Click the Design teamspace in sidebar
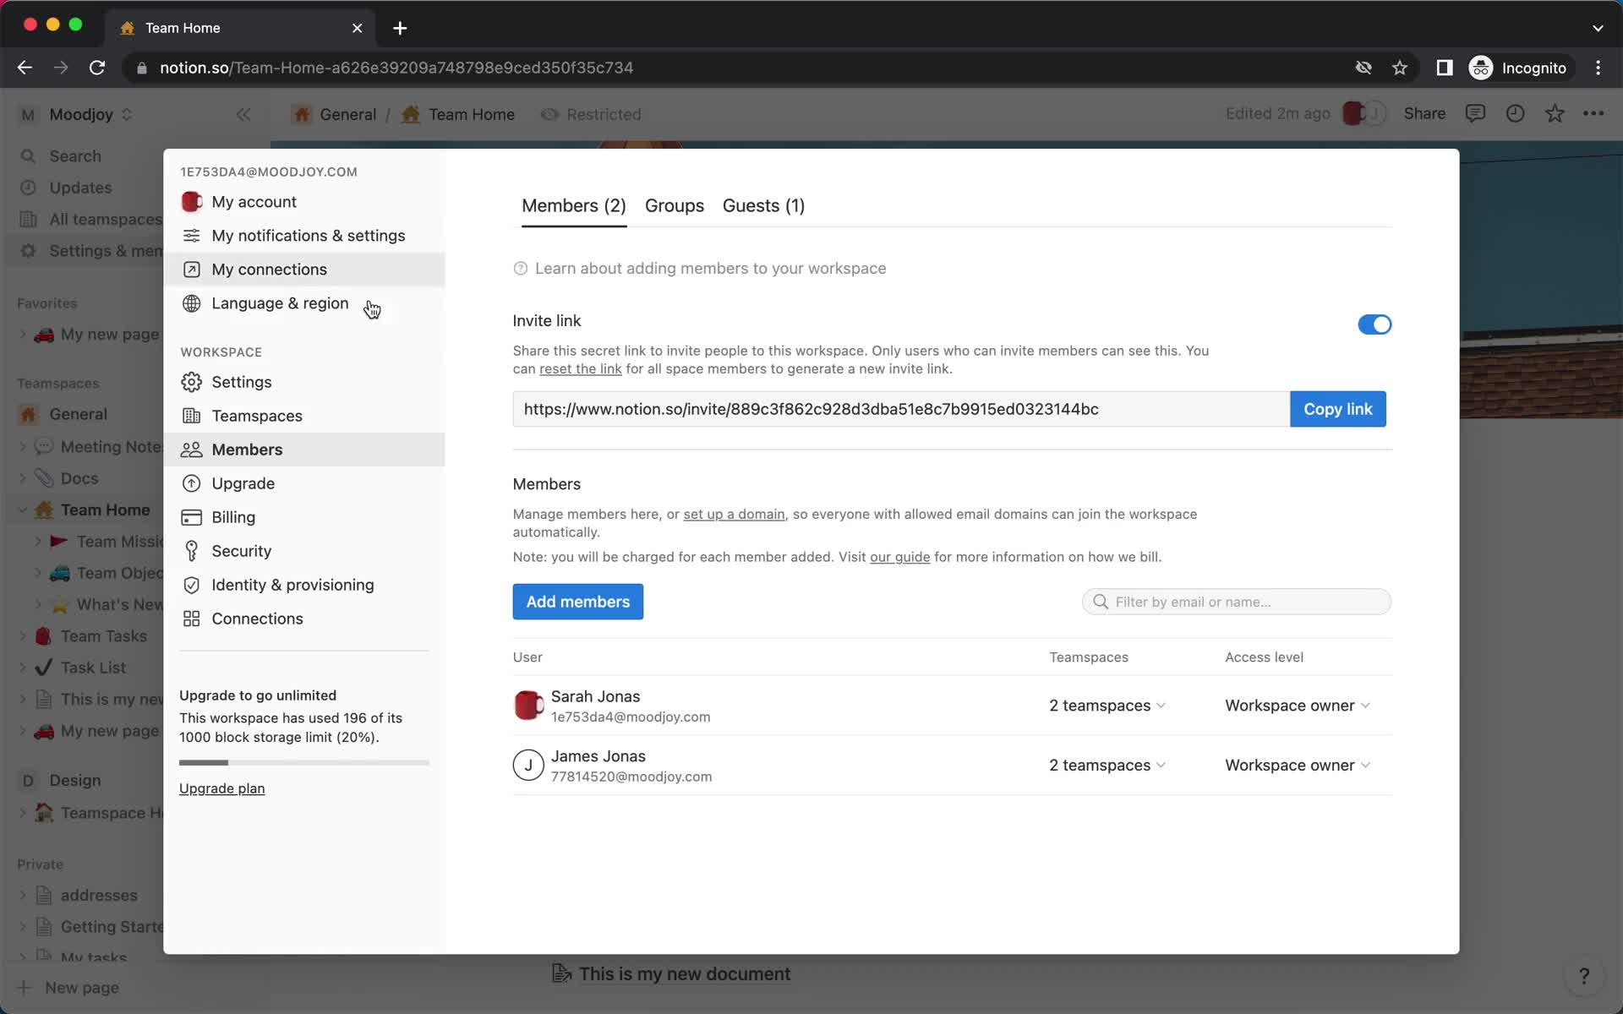The width and height of the screenshot is (1623, 1014). 75,781
